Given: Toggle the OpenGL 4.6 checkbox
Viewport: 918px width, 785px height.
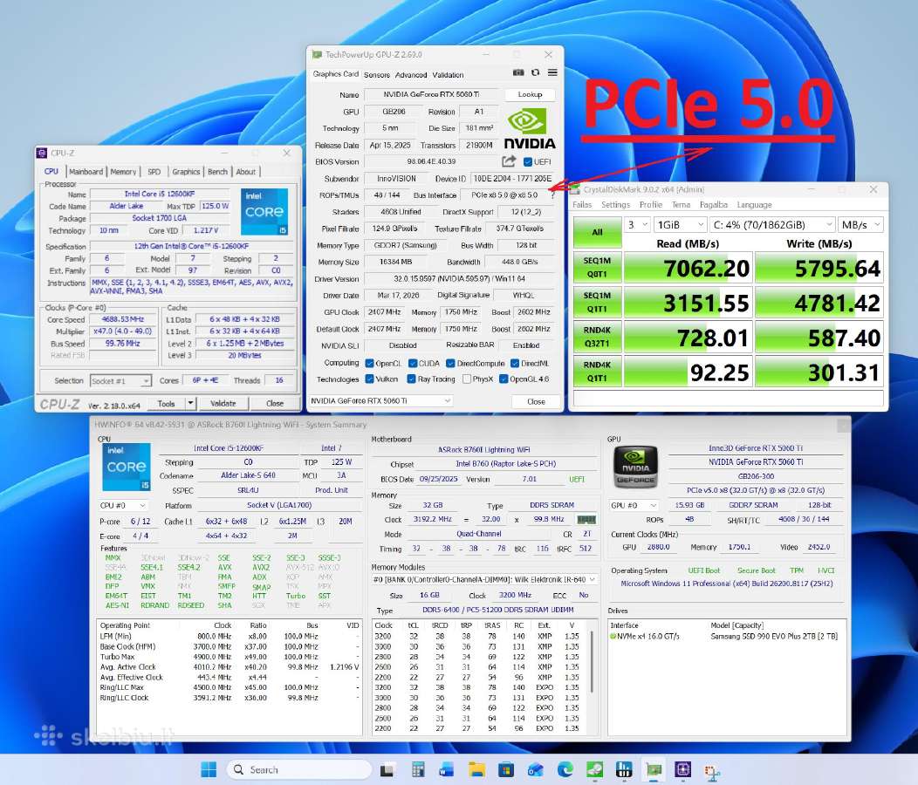Looking at the screenshot, I should point(504,379).
